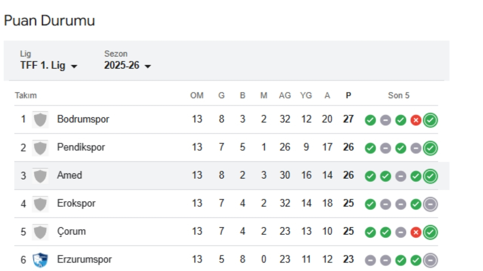Click Erzurumspor's first grey draw icon
This screenshot has width=483, height=271.
click(370, 260)
